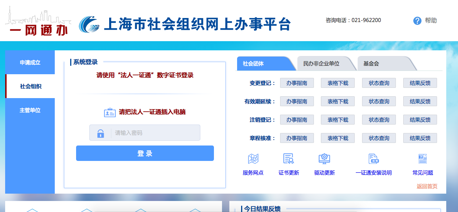This screenshot has height=212, width=458.
Task: Open 结果反馈 for 章程核准
Action: click(x=420, y=138)
